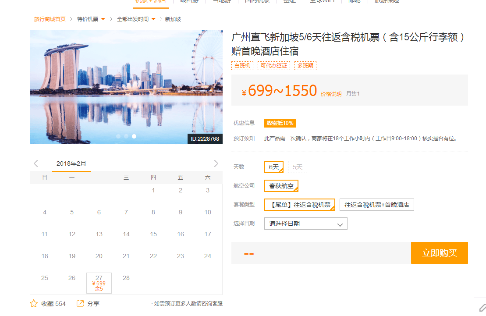Click the 旅行商城首页 breadcrumb link
Image resolution: width=486 pixels, height=316 pixels.
coord(50,19)
